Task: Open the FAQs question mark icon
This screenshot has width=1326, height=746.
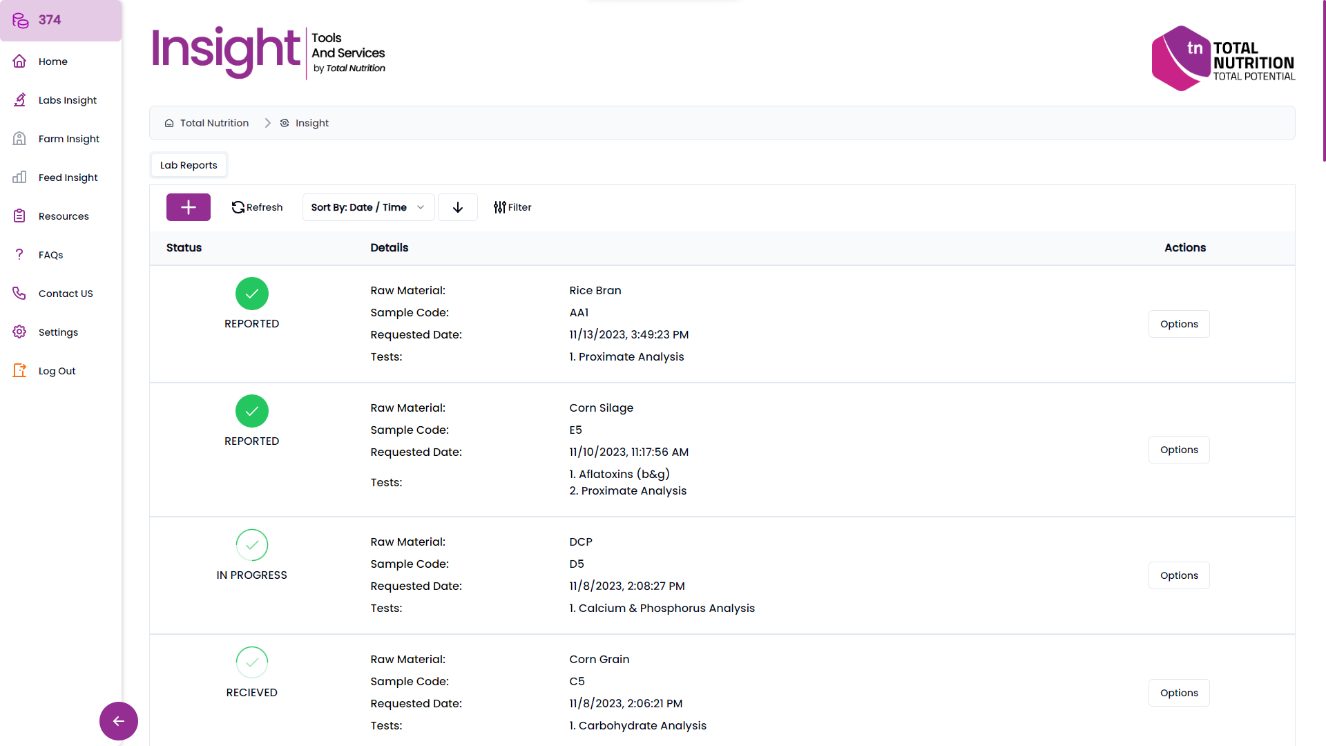Action: pyautogui.click(x=19, y=254)
